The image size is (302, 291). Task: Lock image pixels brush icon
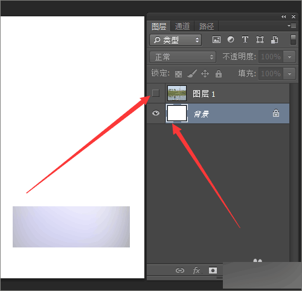click(x=192, y=74)
